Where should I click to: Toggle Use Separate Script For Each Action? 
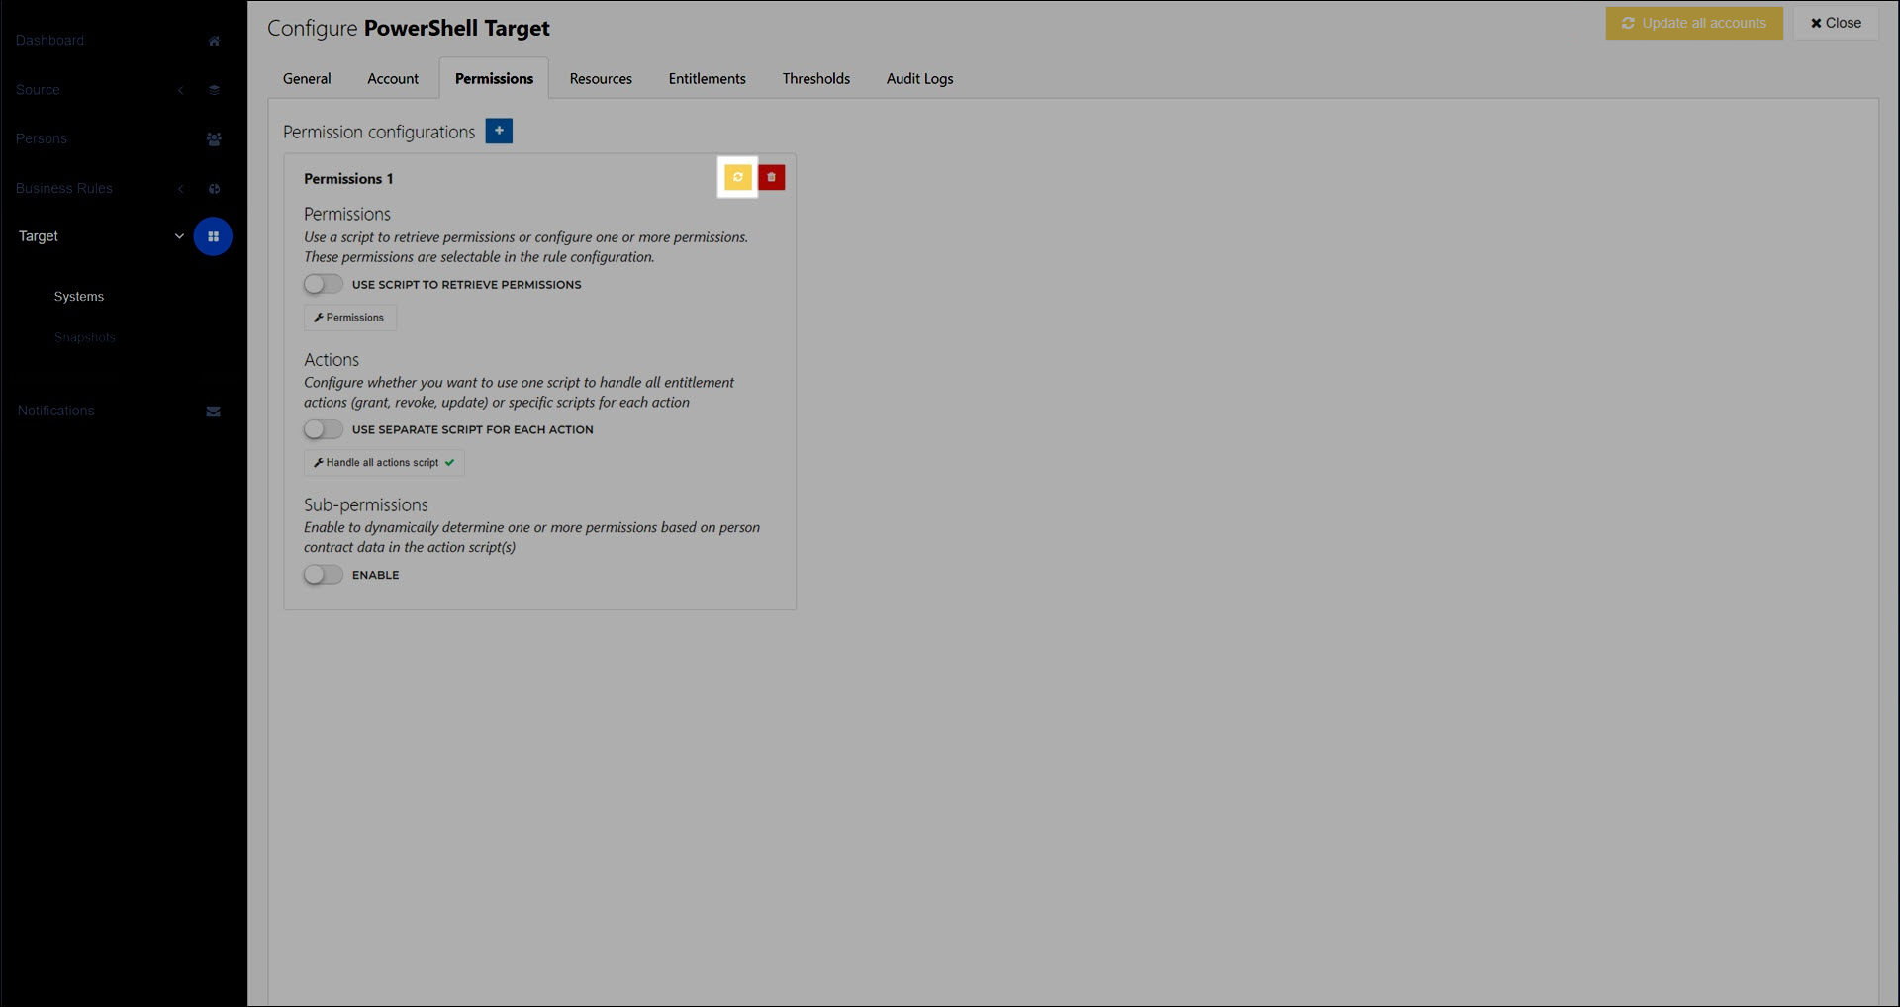pyautogui.click(x=323, y=429)
